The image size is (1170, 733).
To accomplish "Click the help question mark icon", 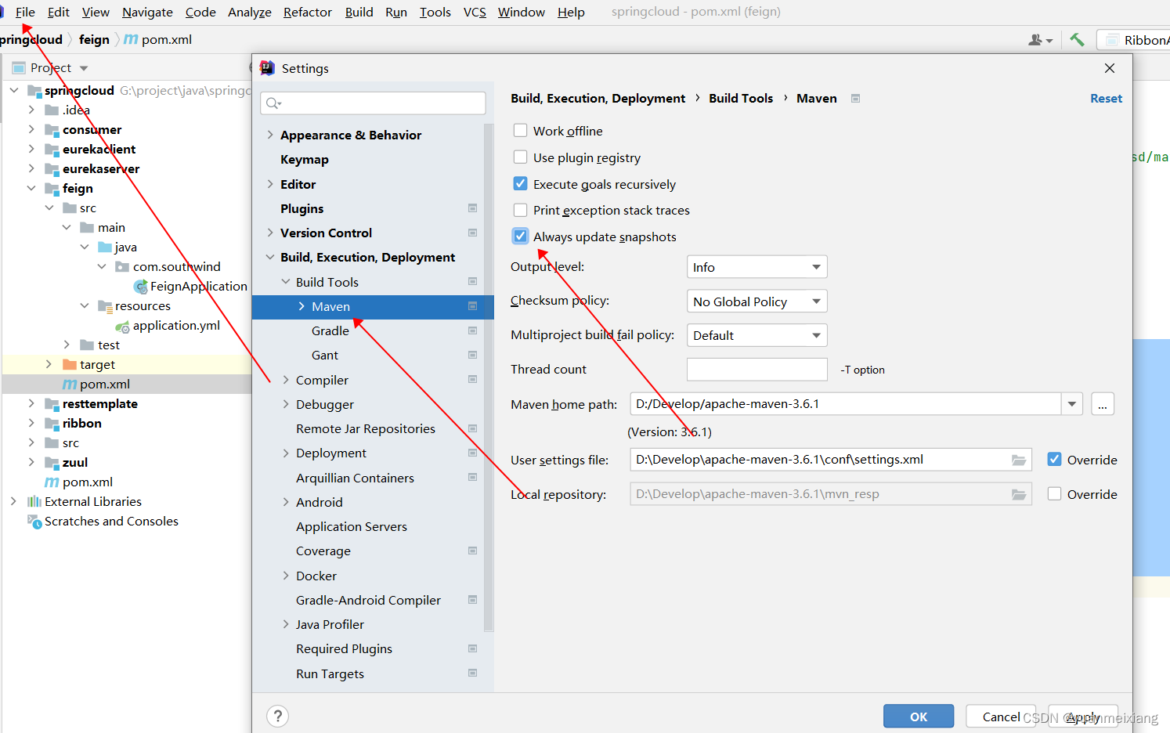I will (277, 716).
